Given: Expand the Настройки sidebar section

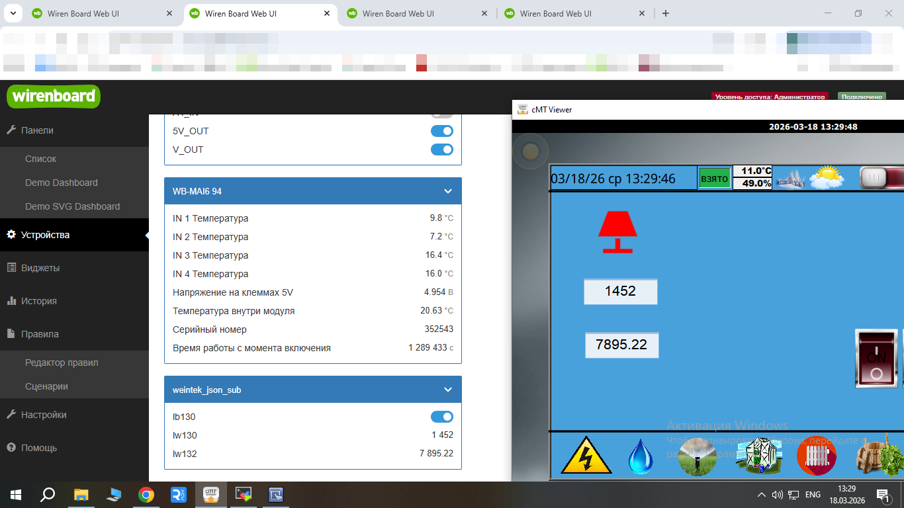Looking at the screenshot, I should coord(44,415).
